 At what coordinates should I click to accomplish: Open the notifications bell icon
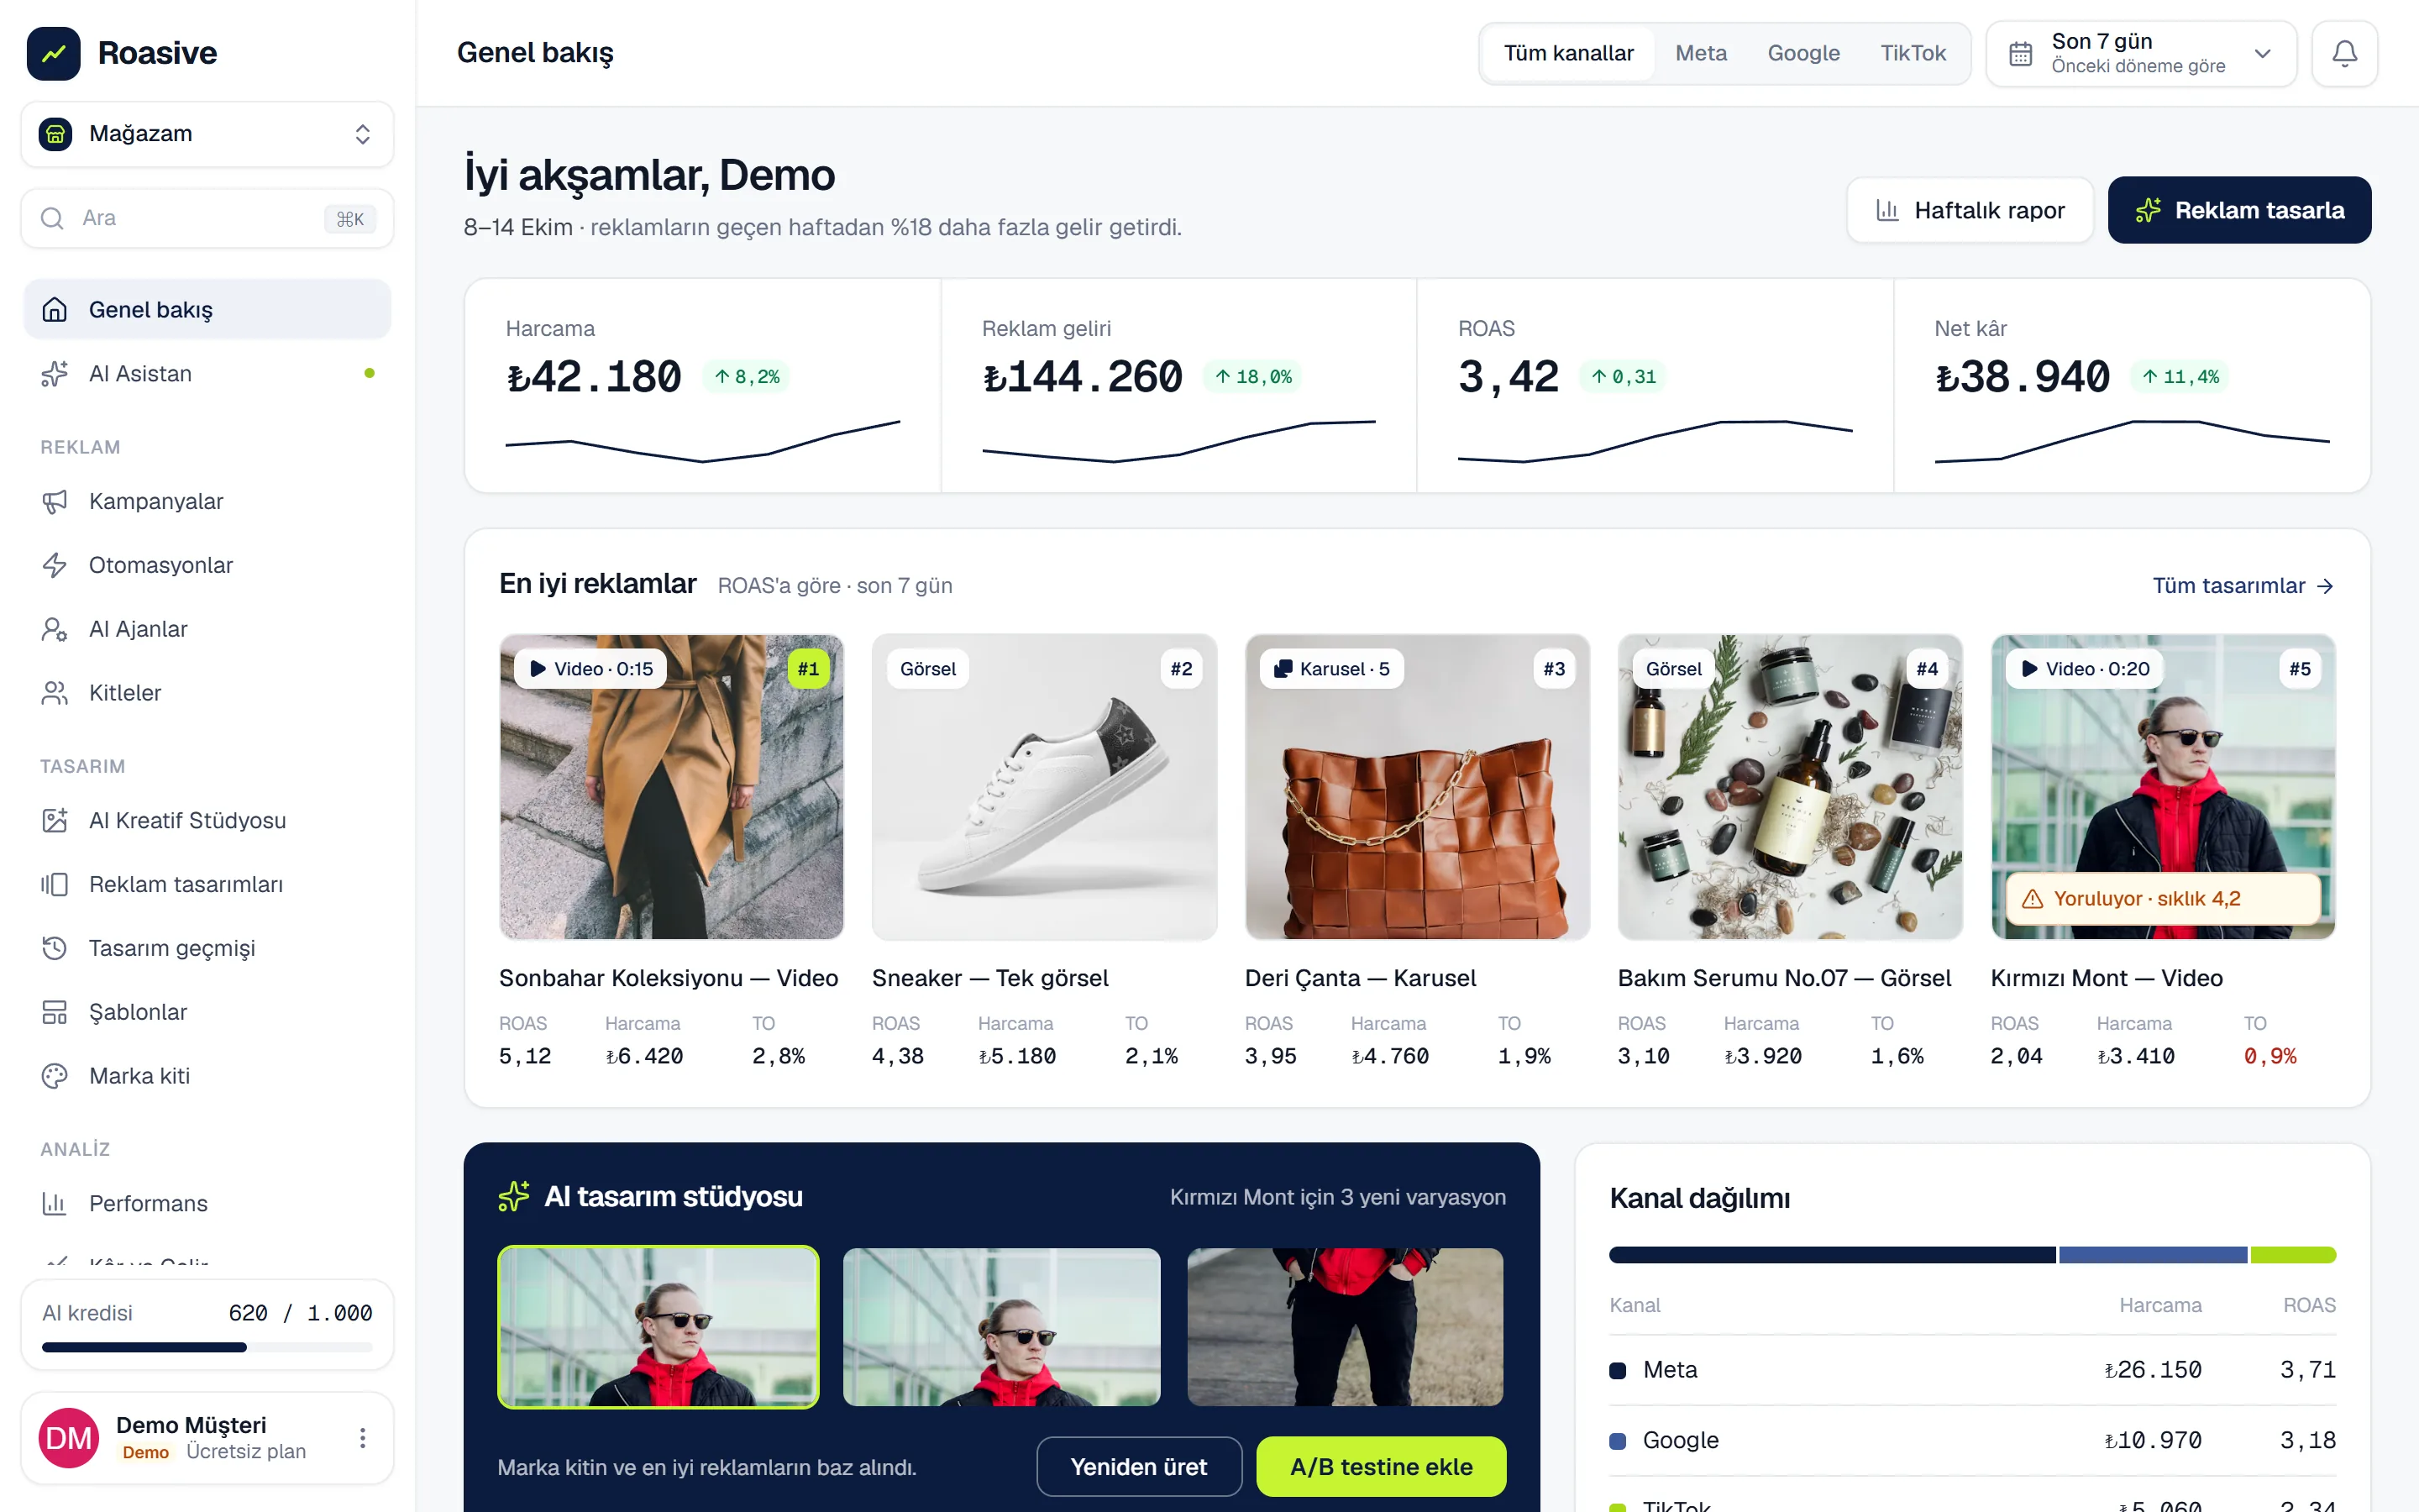tap(2344, 53)
